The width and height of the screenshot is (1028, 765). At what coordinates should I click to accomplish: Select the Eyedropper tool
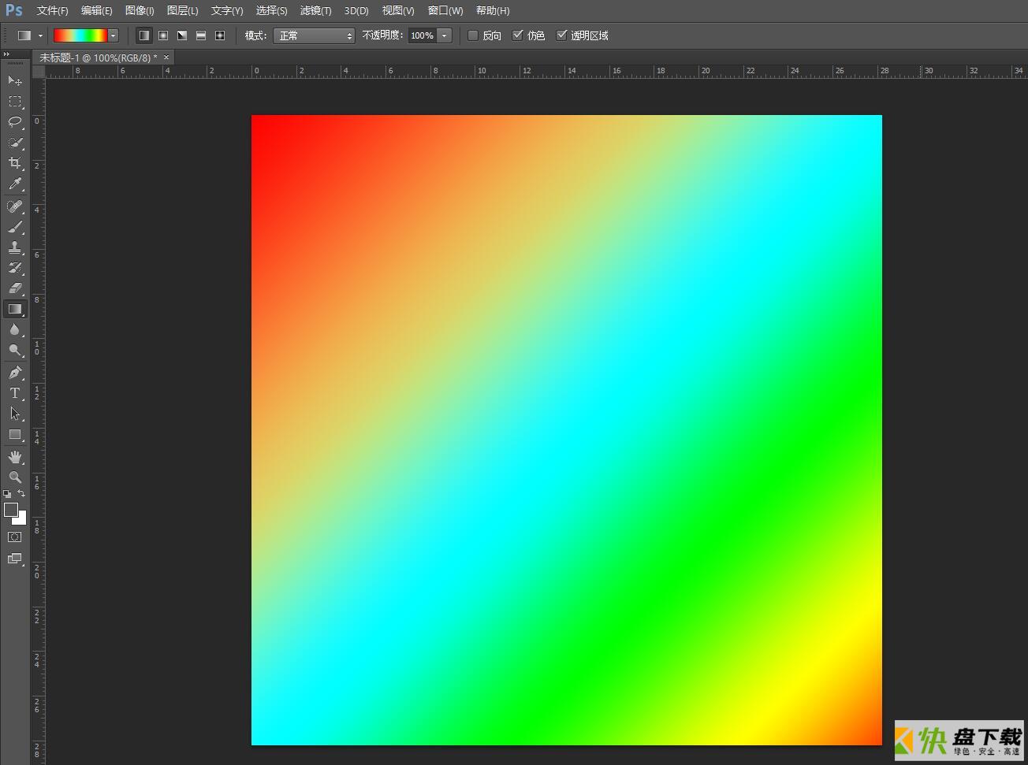[x=15, y=184]
